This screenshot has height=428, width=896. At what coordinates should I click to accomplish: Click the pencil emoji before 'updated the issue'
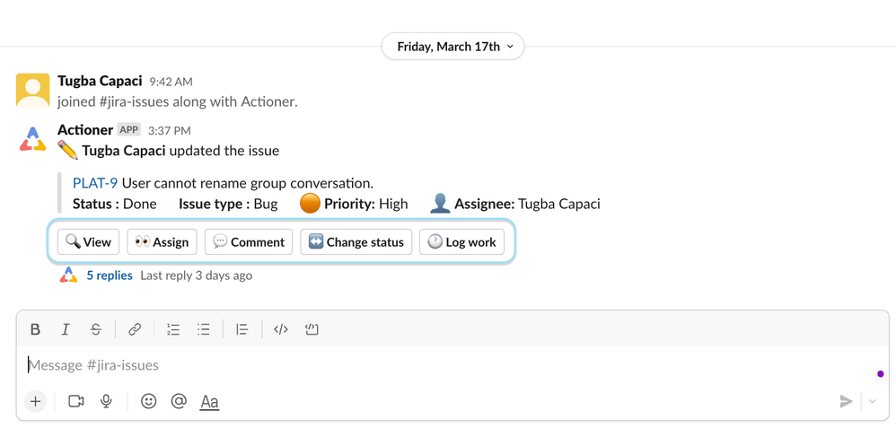[67, 151]
